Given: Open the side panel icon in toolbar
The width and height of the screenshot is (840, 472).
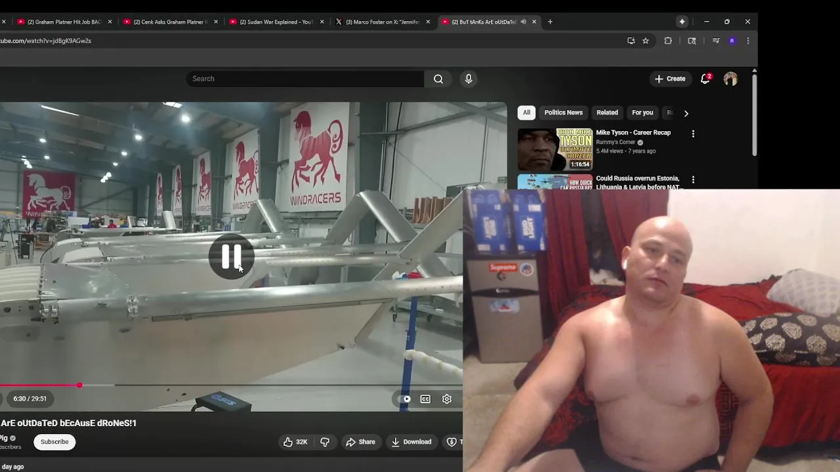Looking at the screenshot, I should [692, 41].
